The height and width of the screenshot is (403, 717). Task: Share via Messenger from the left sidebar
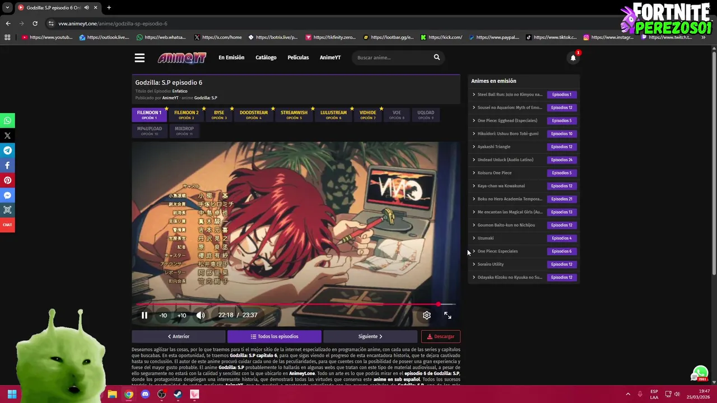[7, 195]
